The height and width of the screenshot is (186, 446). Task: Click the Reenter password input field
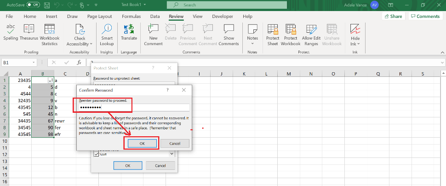coord(134,107)
